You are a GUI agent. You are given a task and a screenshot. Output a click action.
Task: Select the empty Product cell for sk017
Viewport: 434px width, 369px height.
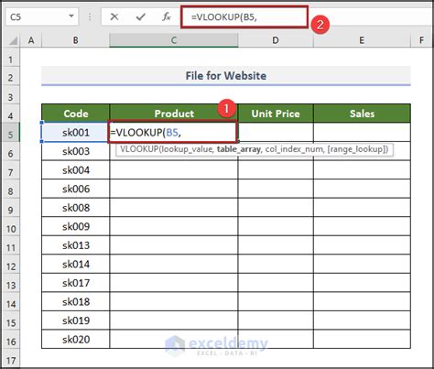(x=174, y=283)
